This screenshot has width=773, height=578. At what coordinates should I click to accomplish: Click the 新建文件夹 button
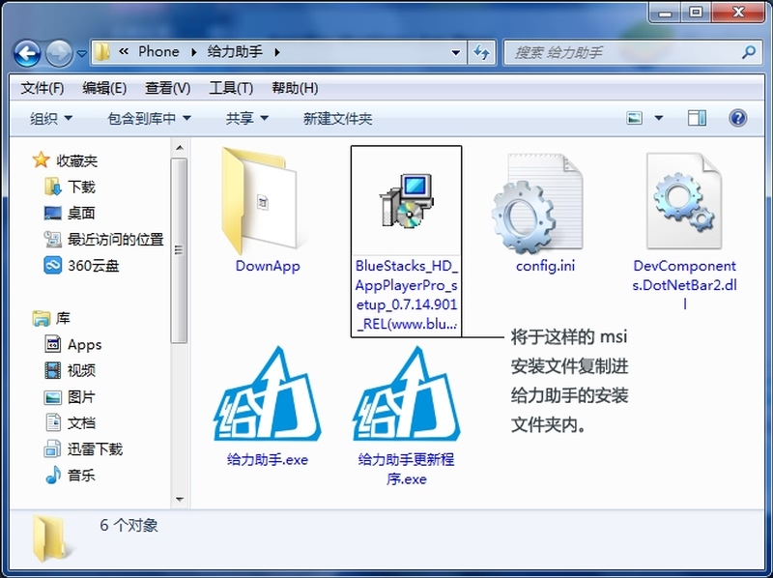pos(337,118)
